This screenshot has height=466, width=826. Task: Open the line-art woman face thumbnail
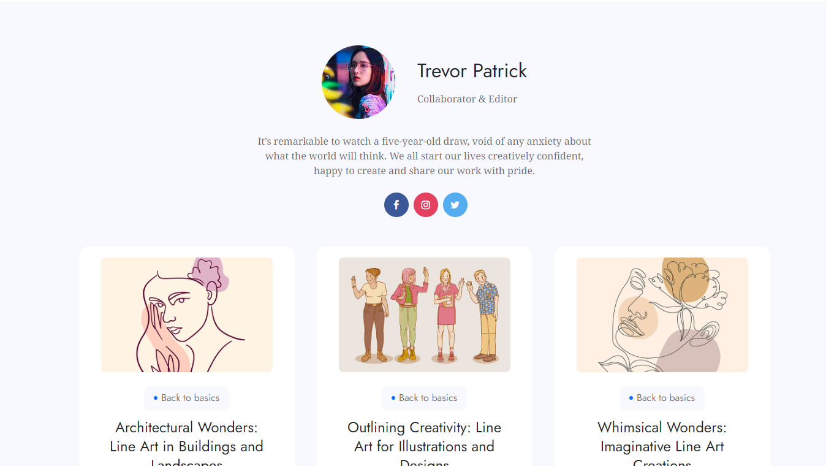click(x=187, y=315)
